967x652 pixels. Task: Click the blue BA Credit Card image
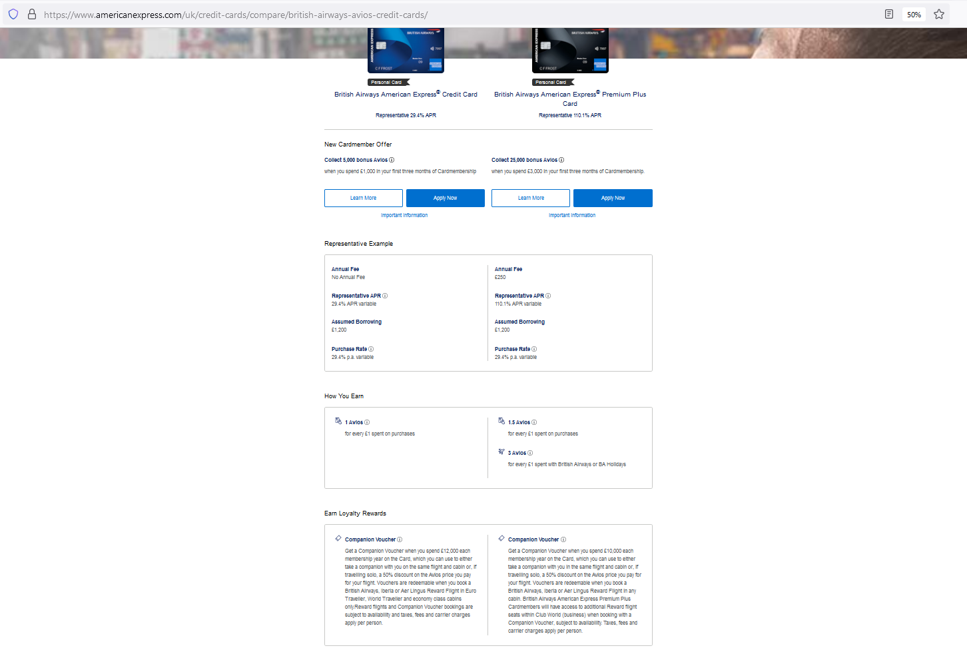click(x=406, y=51)
